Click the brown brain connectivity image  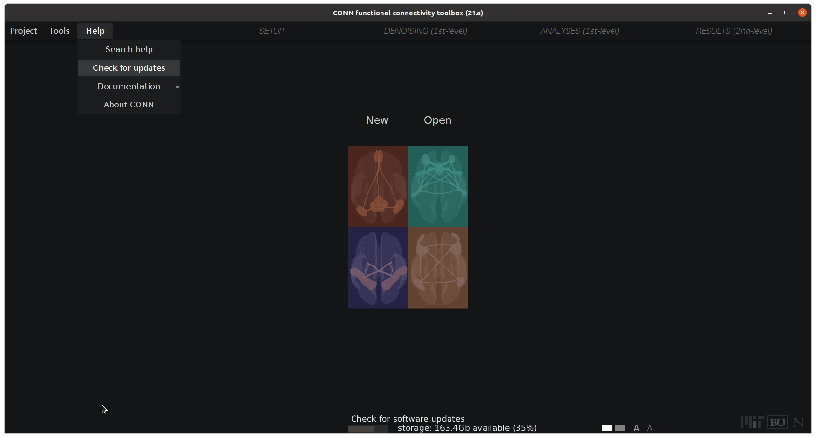(438, 268)
